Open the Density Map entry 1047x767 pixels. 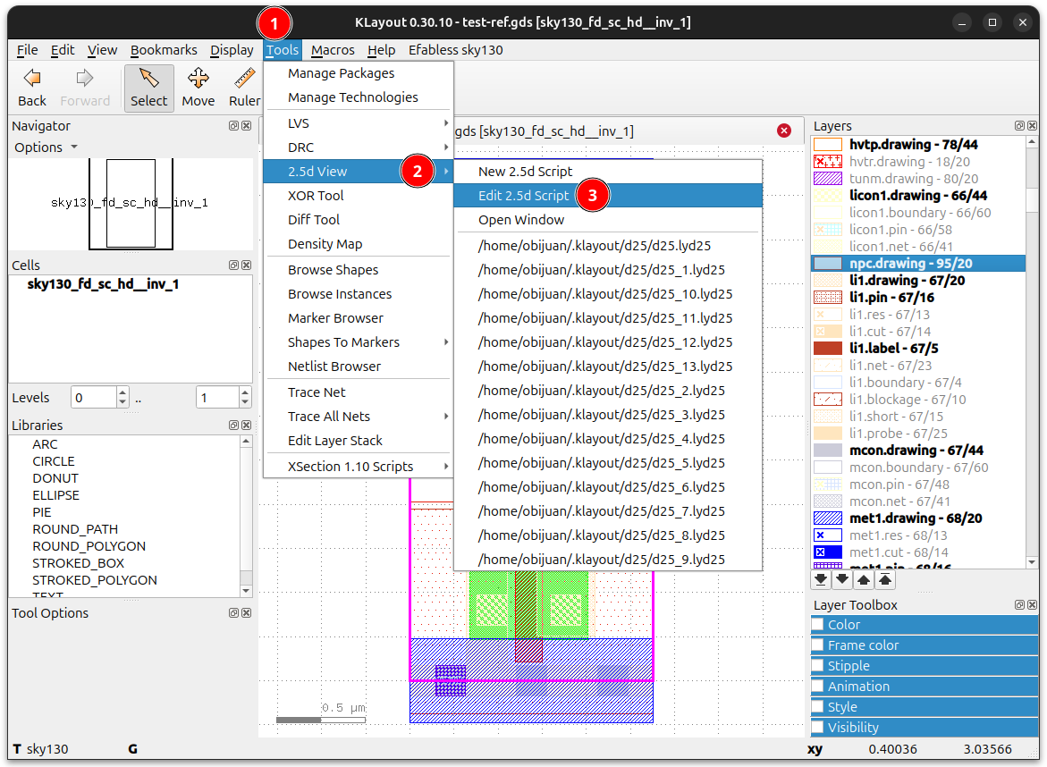click(x=359, y=244)
